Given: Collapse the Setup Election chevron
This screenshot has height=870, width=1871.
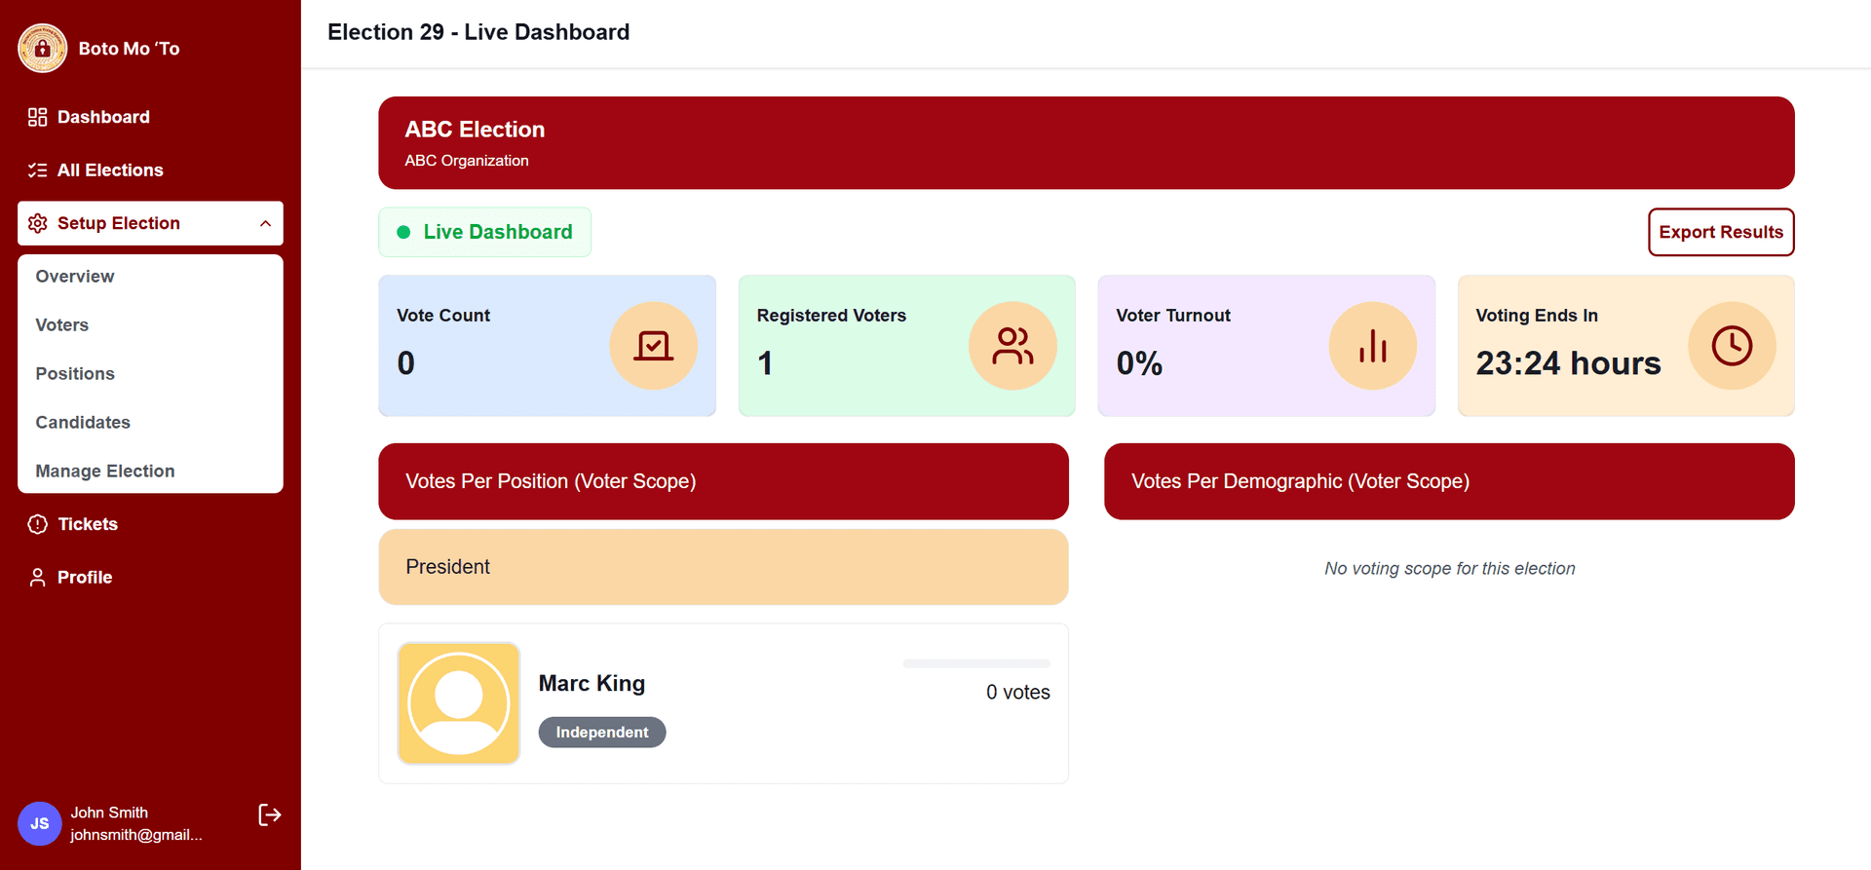Looking at the screenshot, I should click(x=265, y=223).
